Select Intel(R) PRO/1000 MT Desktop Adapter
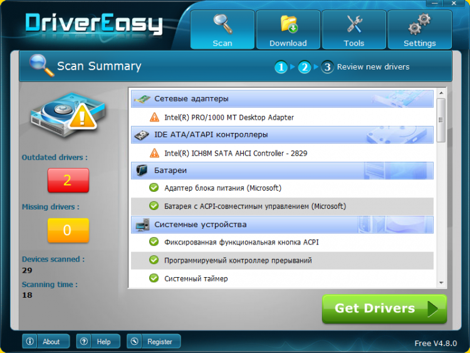Screen dimensions: 470x353 tap(229, 117)
